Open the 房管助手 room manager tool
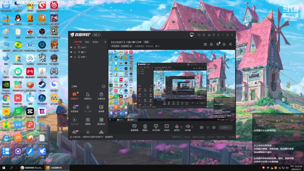The image size is (304, 171). click(x=88, y=96)
